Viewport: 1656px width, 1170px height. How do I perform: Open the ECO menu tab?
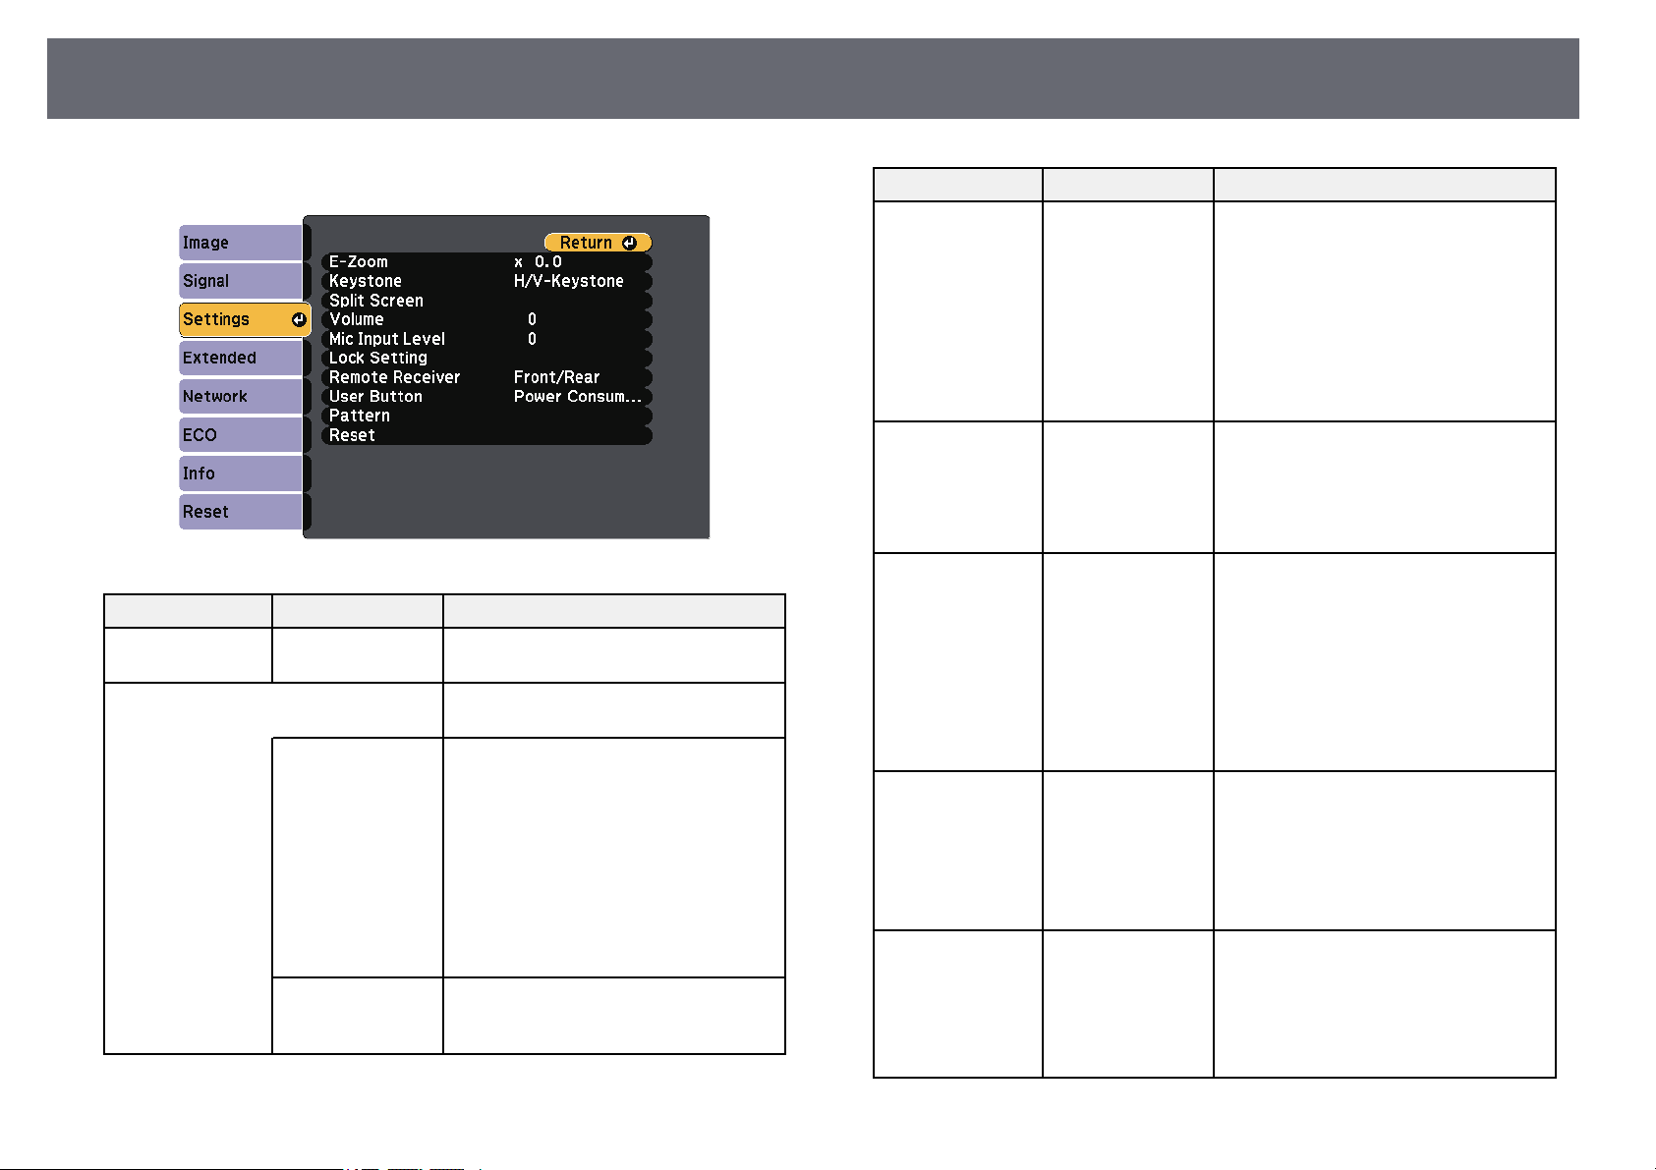point(241,435)
